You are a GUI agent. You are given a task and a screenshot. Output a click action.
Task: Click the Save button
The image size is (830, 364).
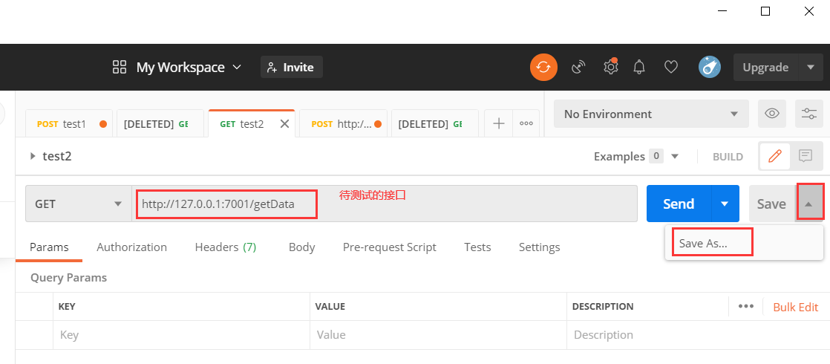(772, 204)
